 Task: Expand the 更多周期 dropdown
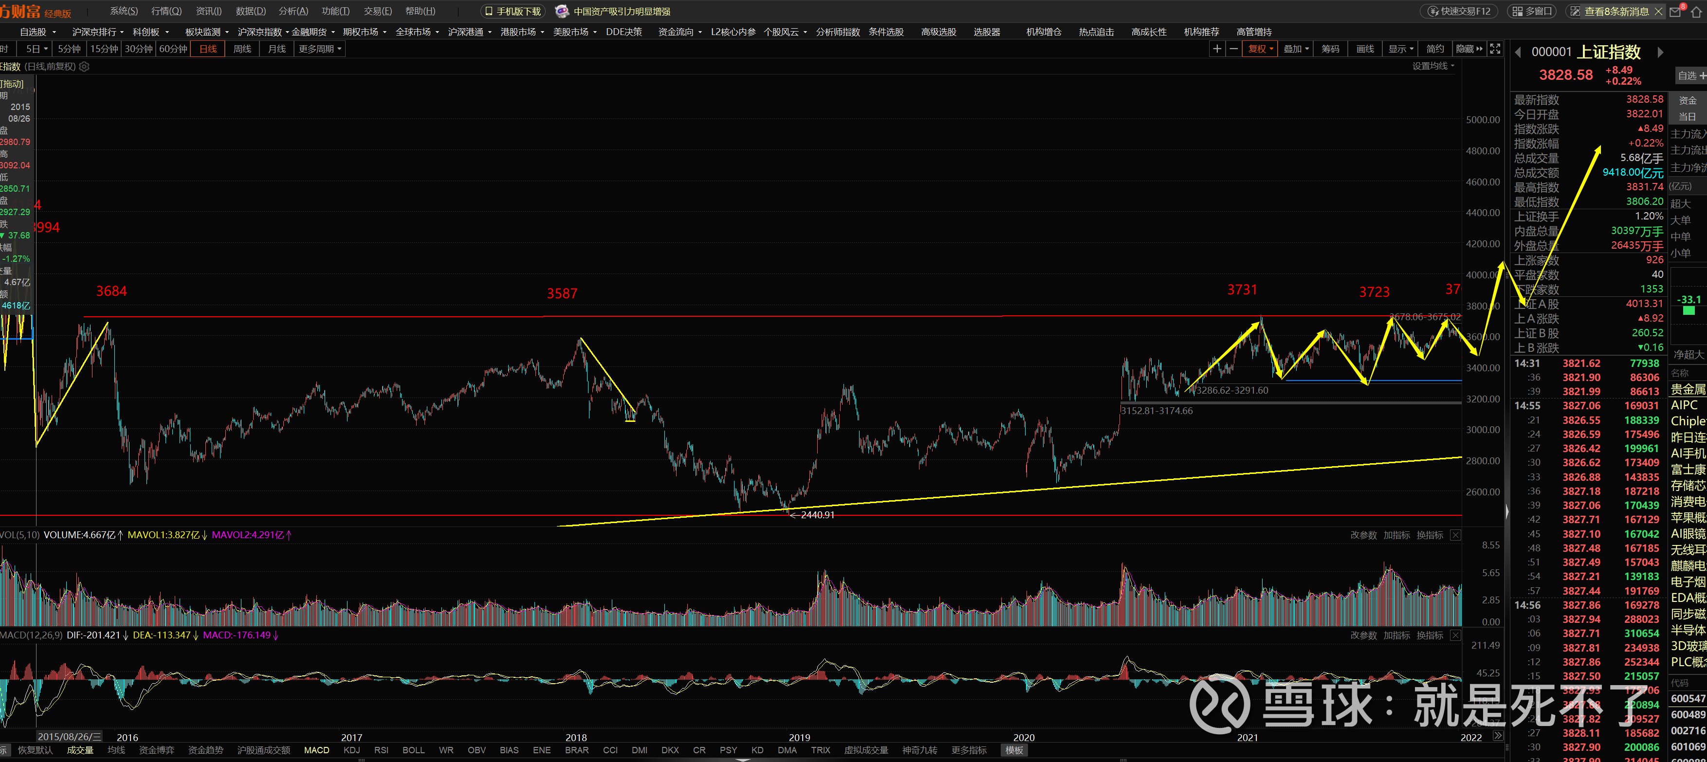pos(320,49)
